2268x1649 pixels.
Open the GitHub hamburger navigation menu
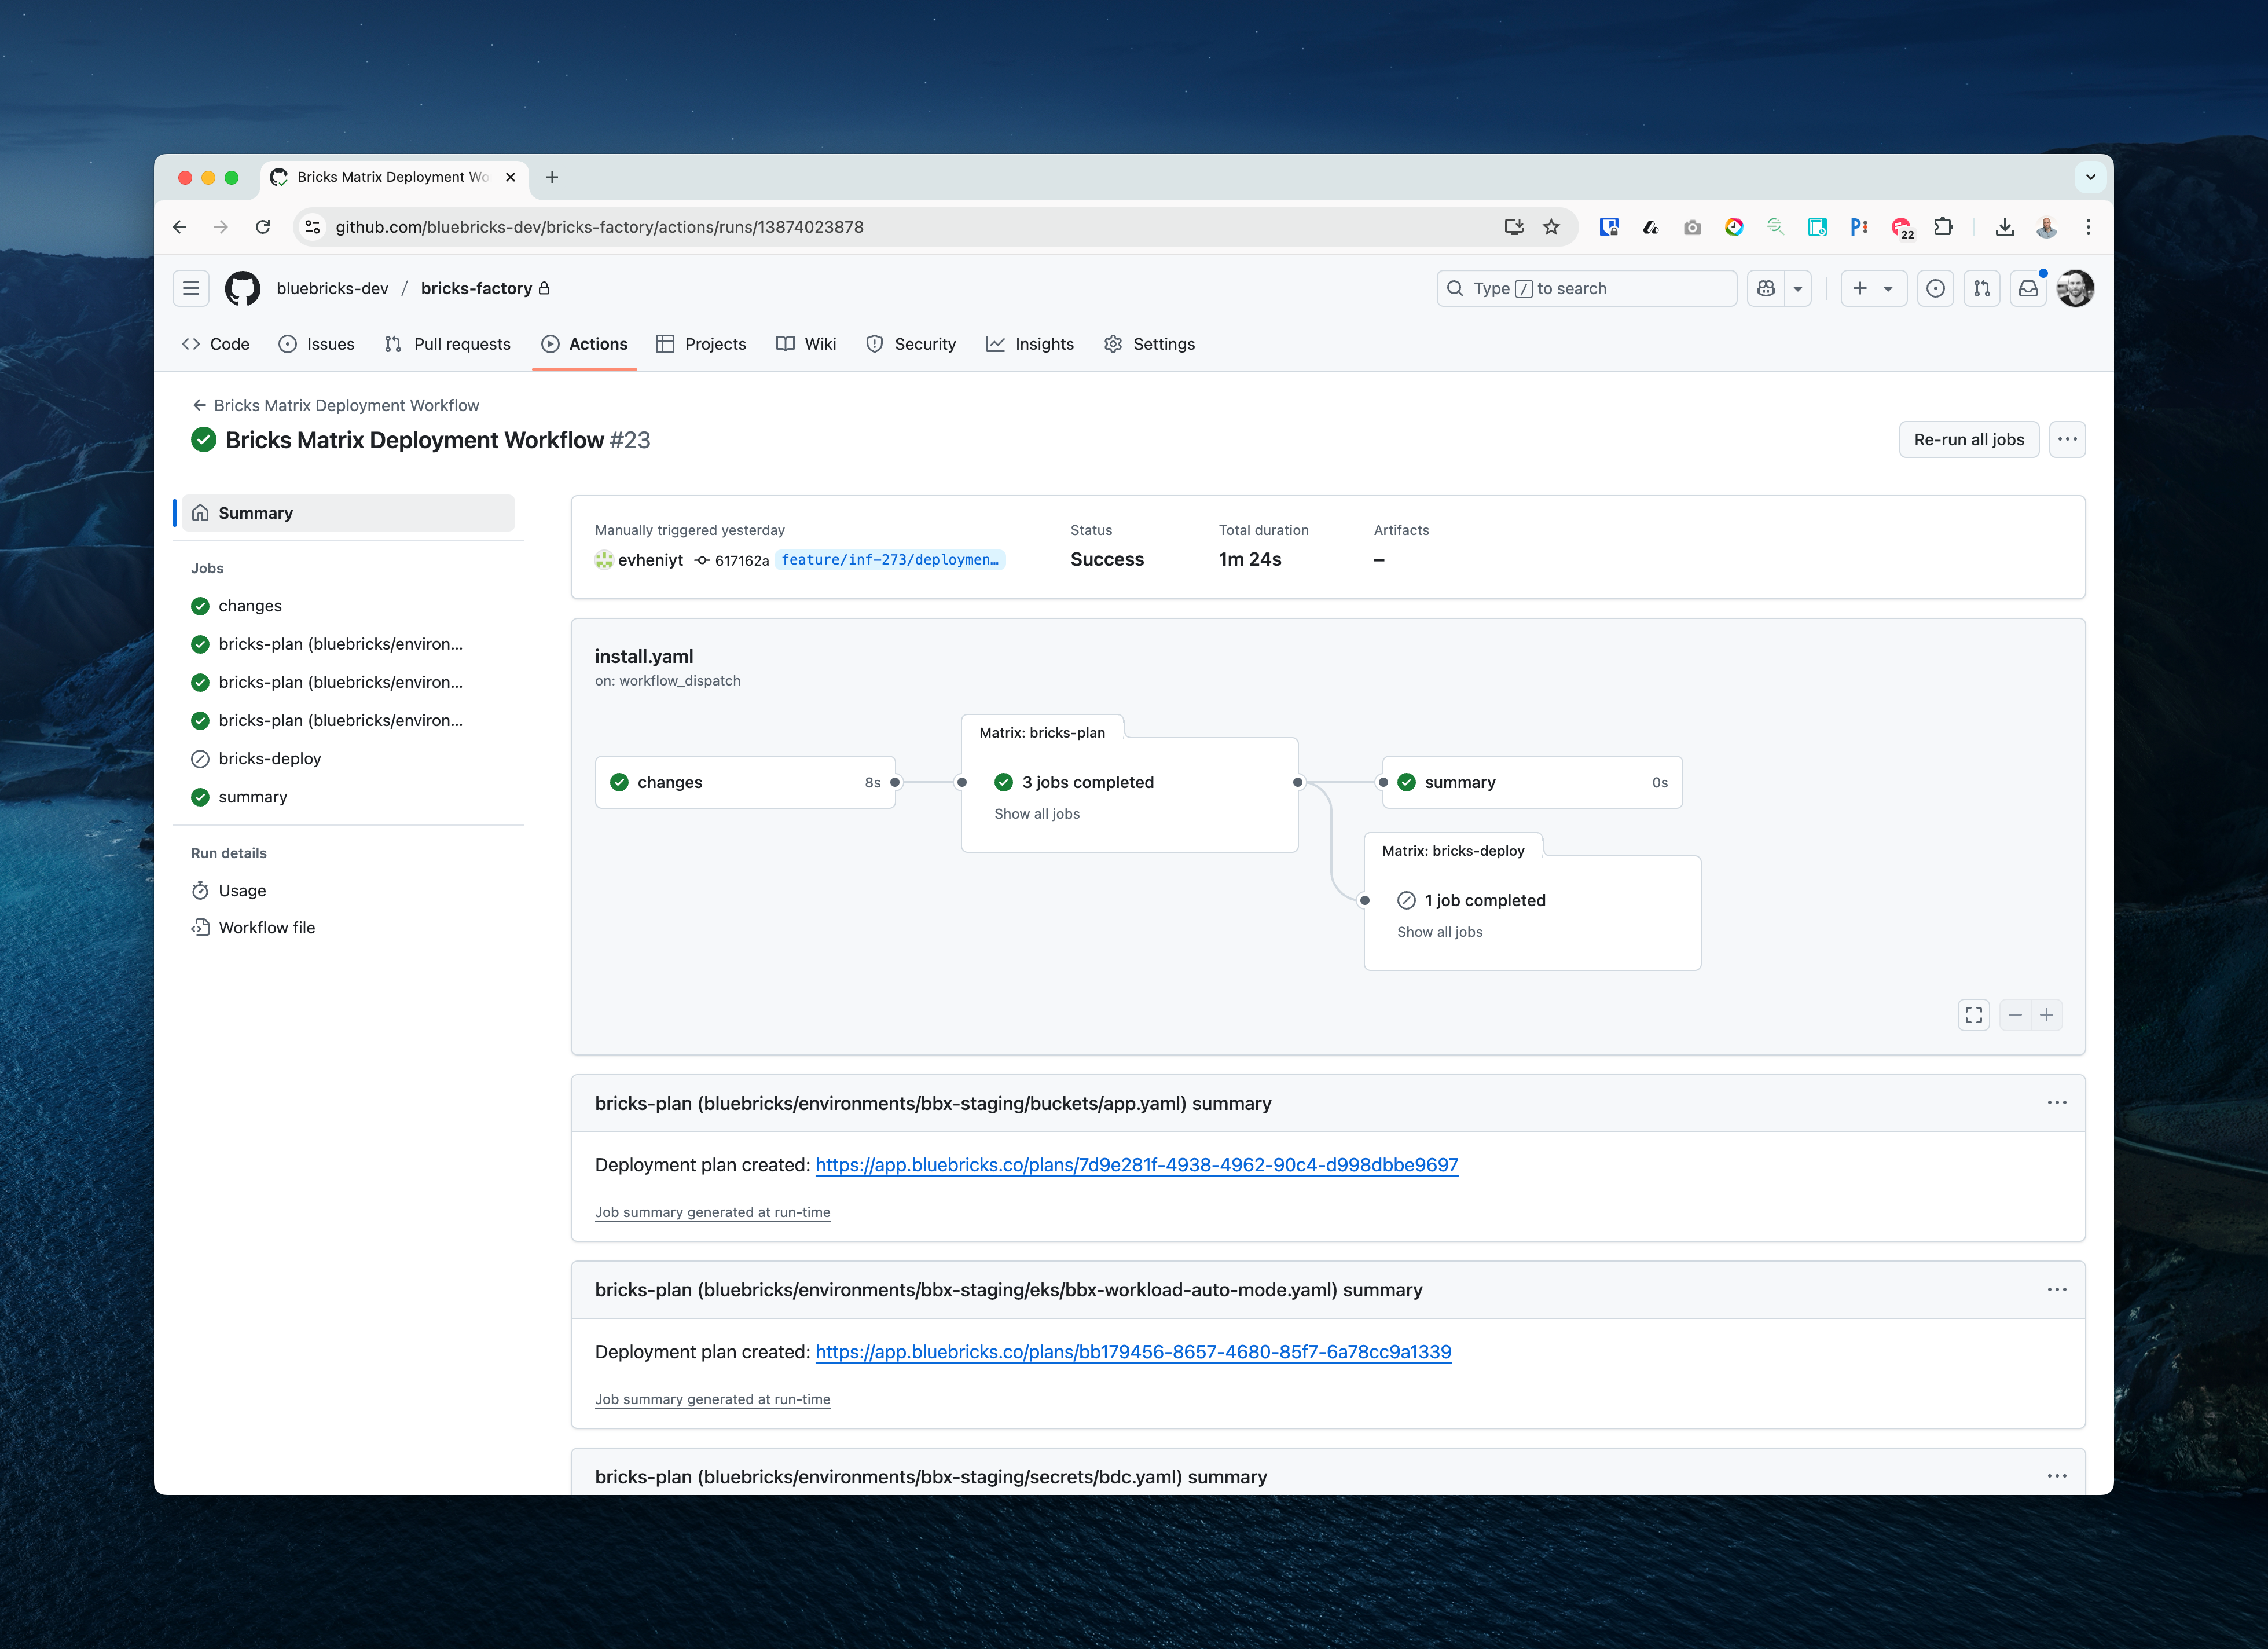point(191,288)
